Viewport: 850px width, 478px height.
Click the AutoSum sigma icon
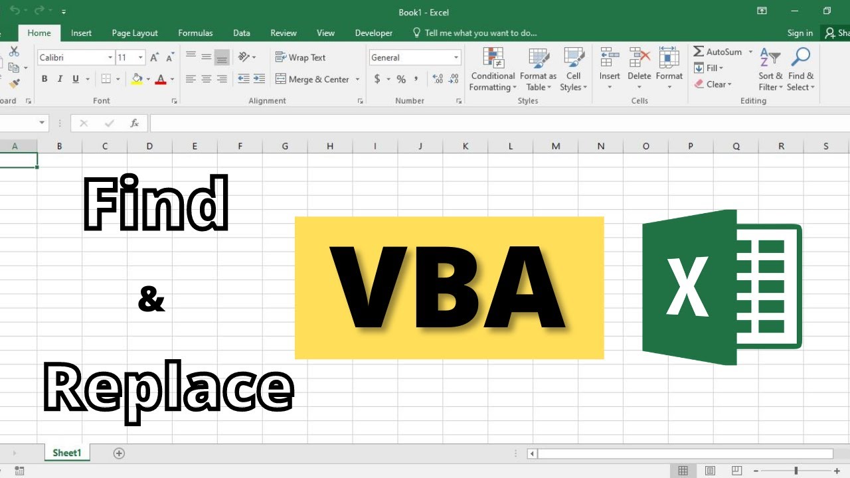coord(699,52)
